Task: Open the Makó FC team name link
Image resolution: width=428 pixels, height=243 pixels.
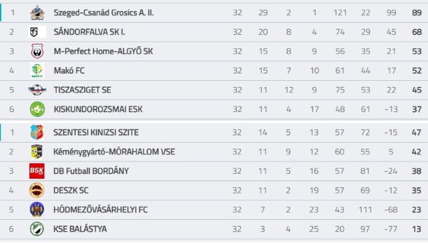Action: coord(69,70)
